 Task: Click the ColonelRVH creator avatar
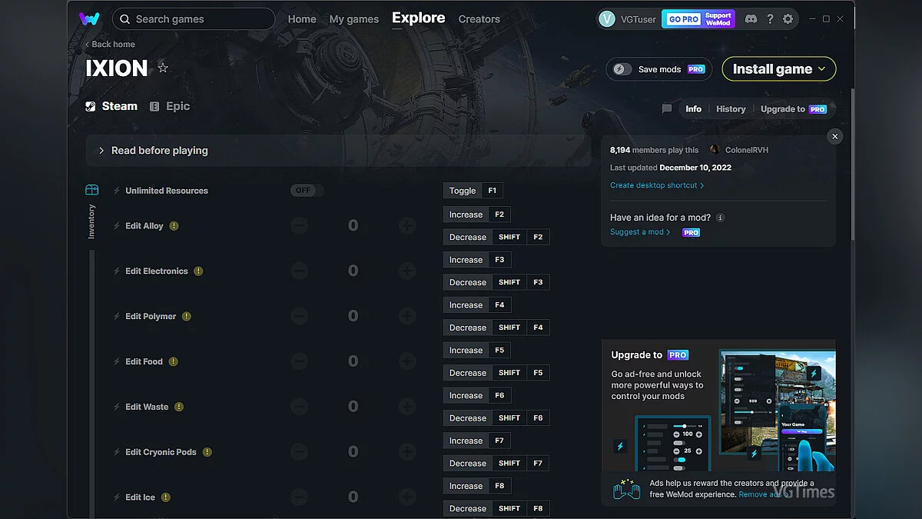[x=715, y=150]
